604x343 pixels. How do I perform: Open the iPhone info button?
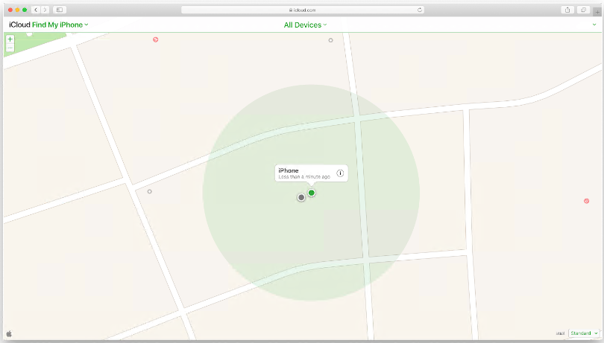point(340,173)
